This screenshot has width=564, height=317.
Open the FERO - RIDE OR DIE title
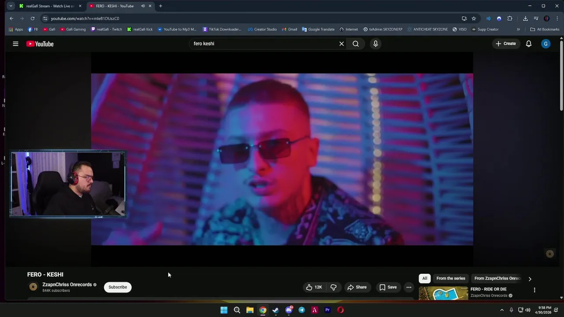point(489,289)
